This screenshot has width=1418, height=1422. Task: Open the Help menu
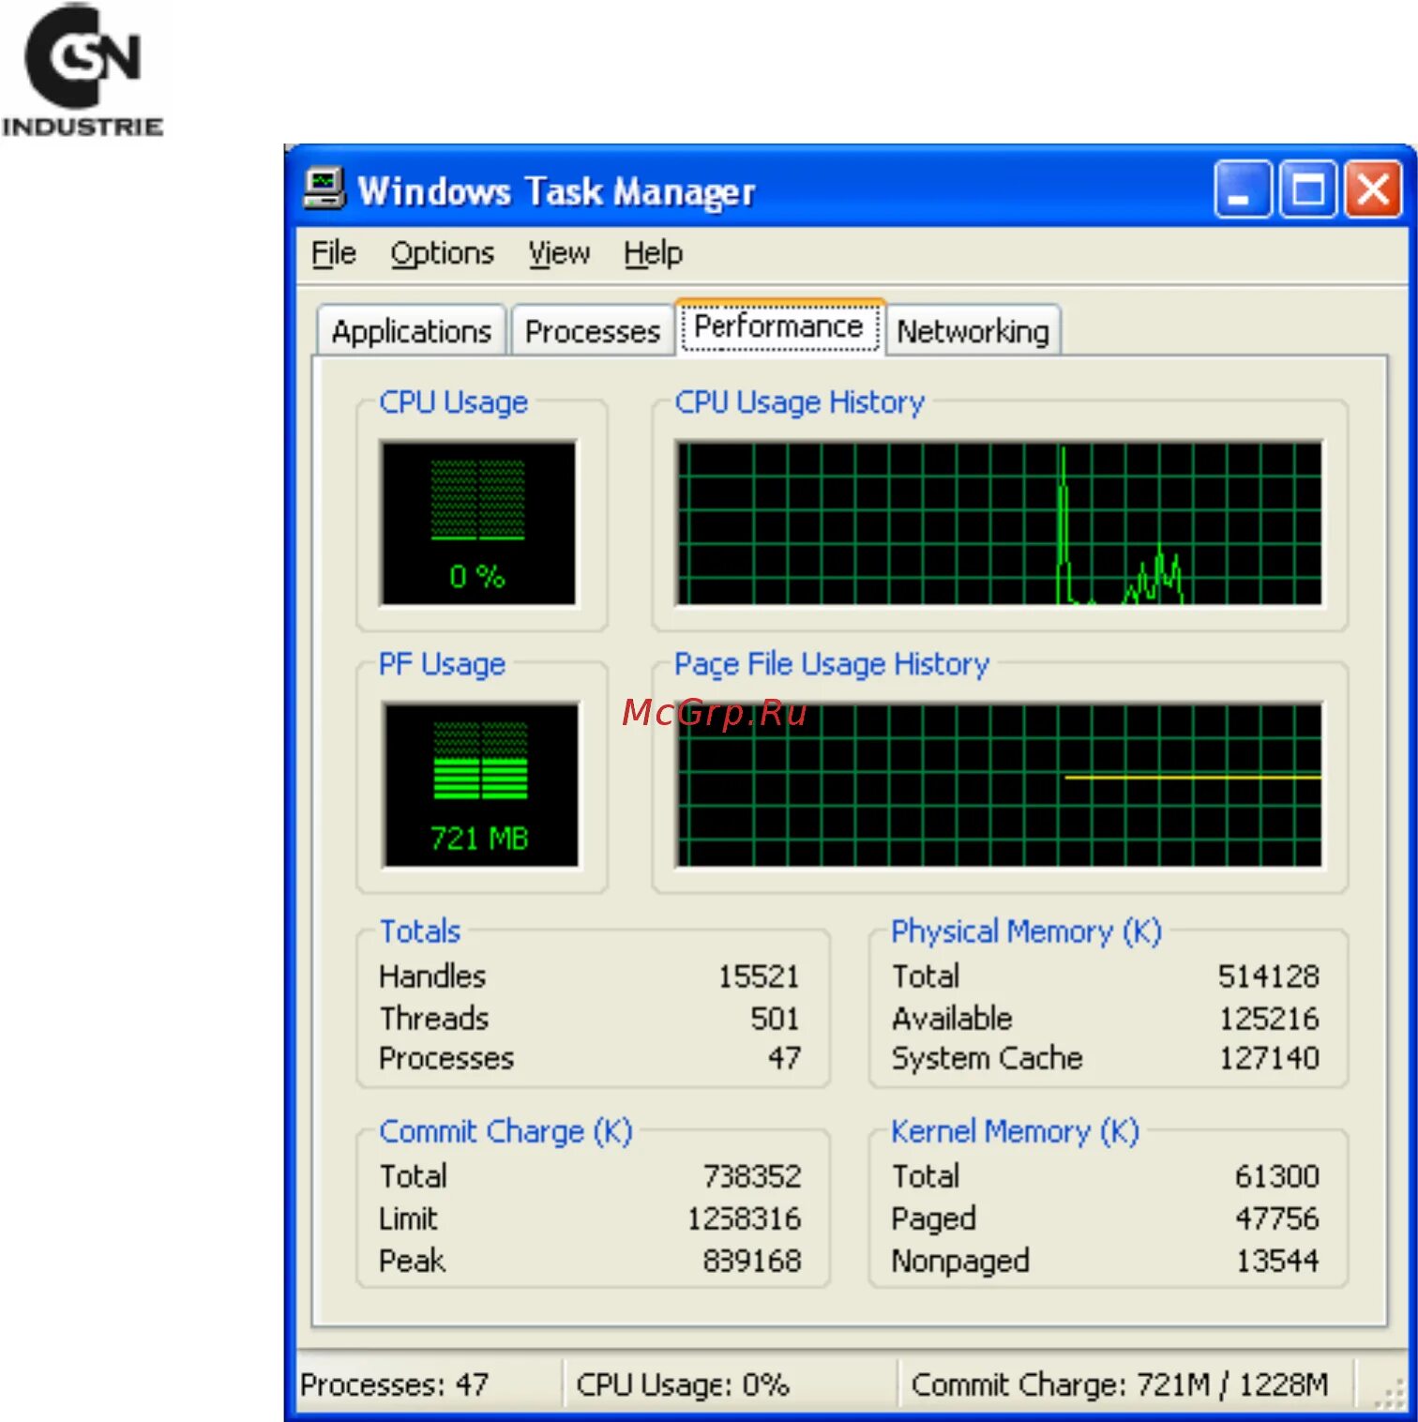click(653, 253)
